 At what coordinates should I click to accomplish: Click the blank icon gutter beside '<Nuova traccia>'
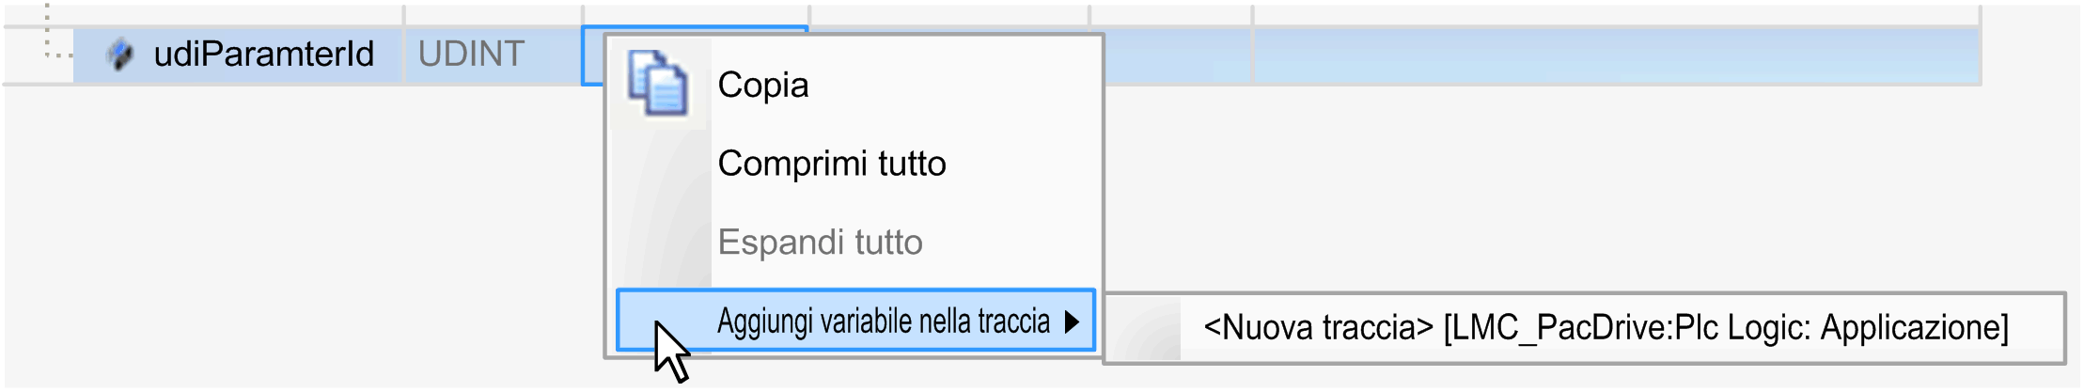1143,328
